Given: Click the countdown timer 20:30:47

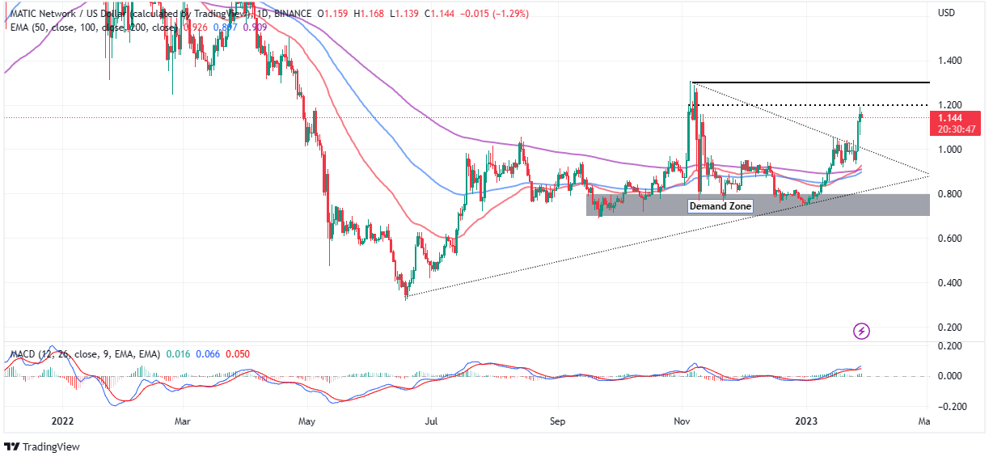Looking at the screenshot, I should pyautogui.click(x=955, y=128).
